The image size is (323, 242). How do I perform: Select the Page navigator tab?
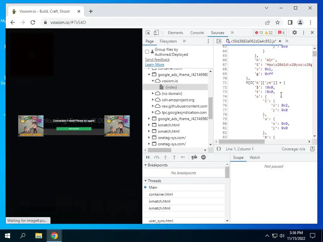coord(150,41)
